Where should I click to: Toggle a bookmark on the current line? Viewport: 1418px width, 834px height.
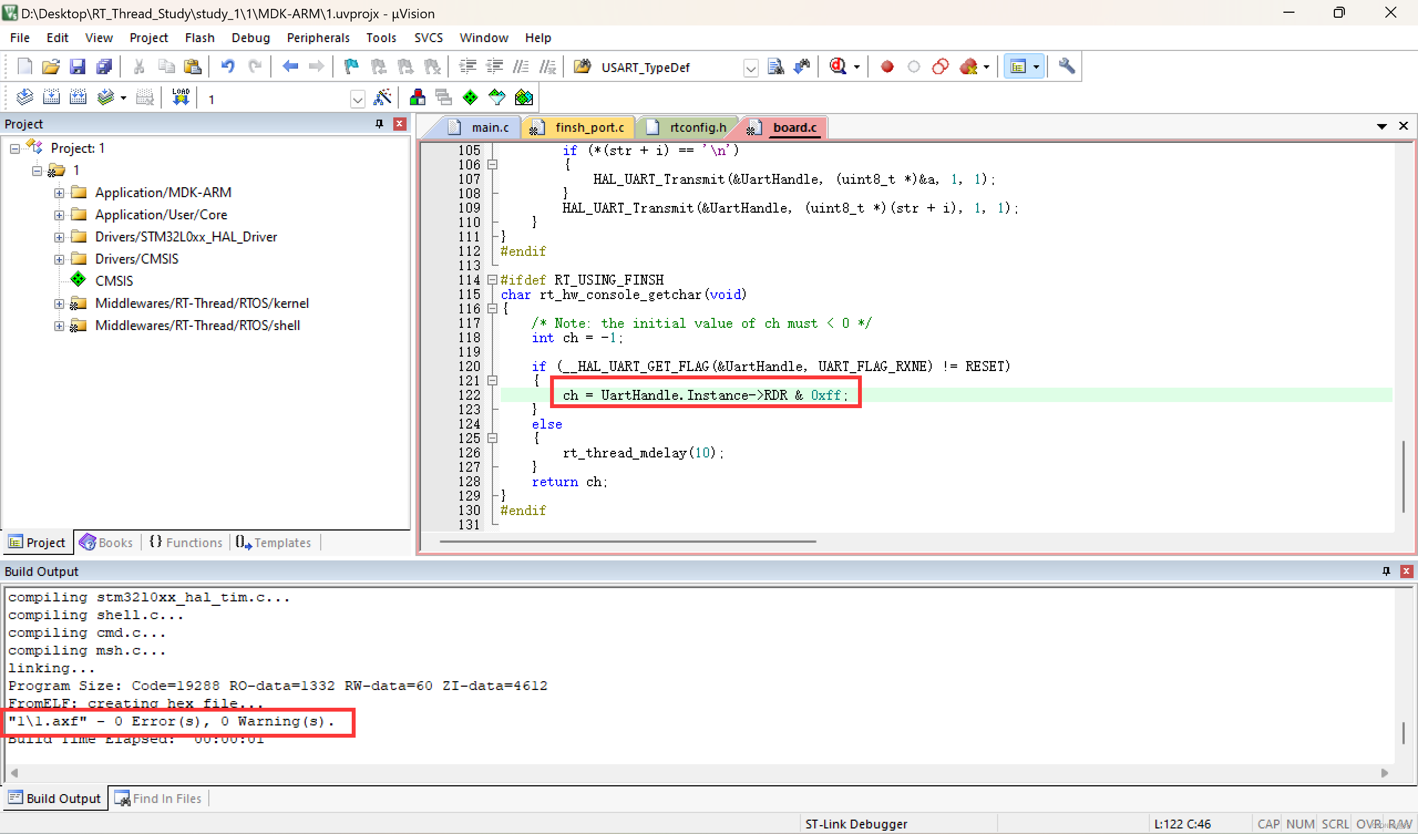point(351,66)
